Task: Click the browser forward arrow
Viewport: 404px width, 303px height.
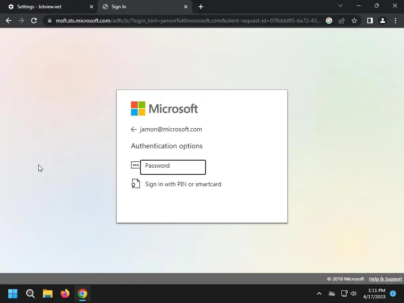Action: 21,21
